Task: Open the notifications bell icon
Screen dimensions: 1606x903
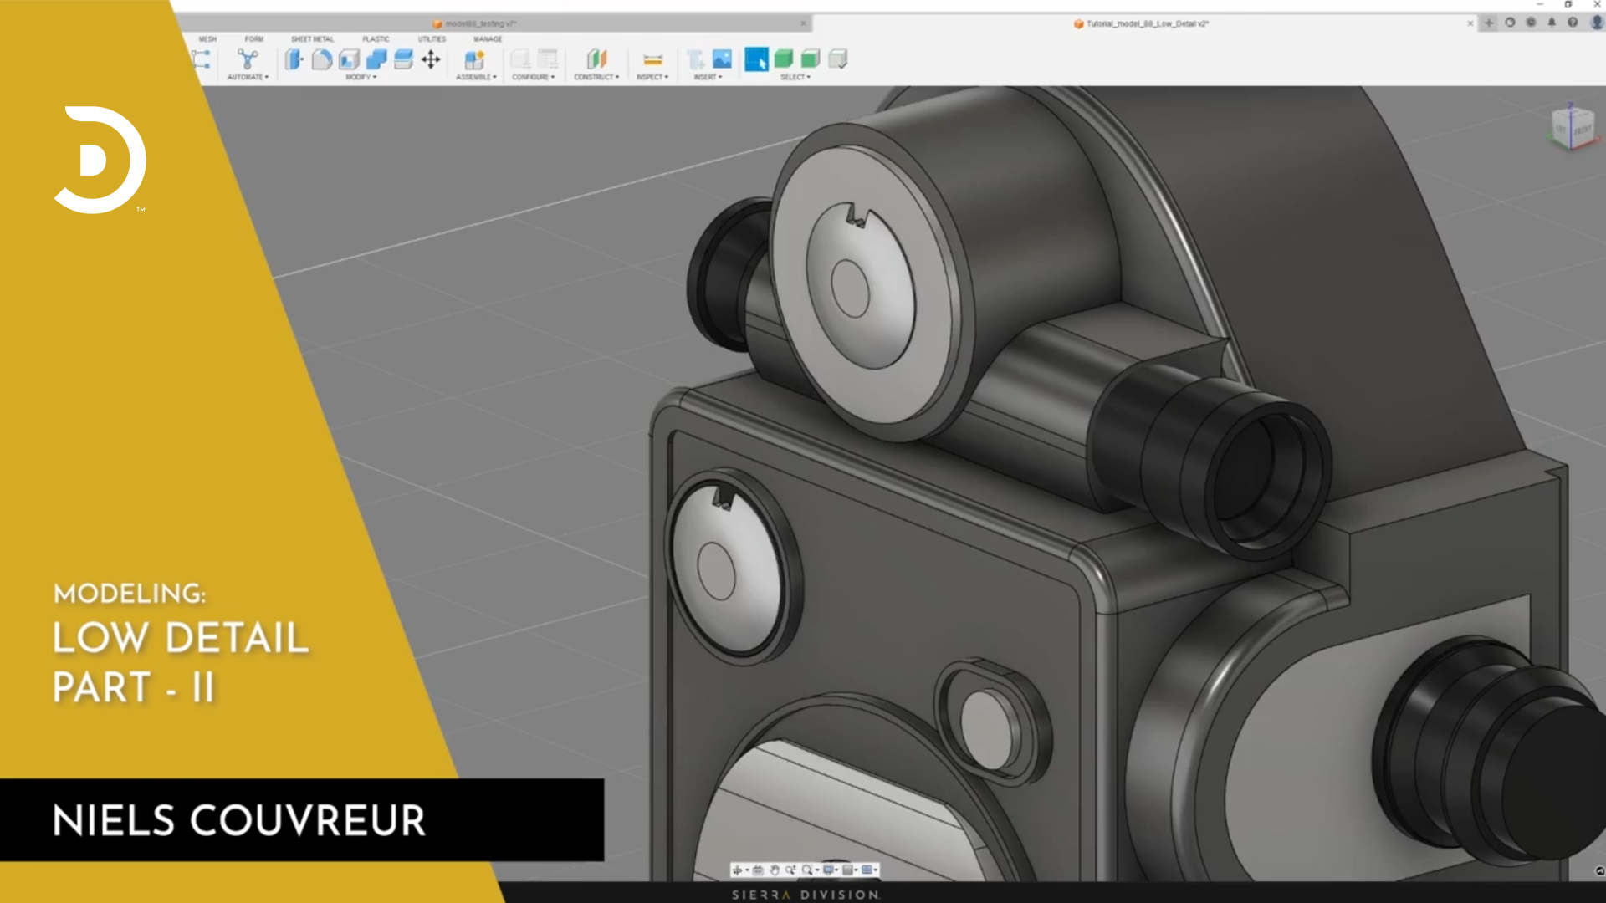Action: 1552,23
